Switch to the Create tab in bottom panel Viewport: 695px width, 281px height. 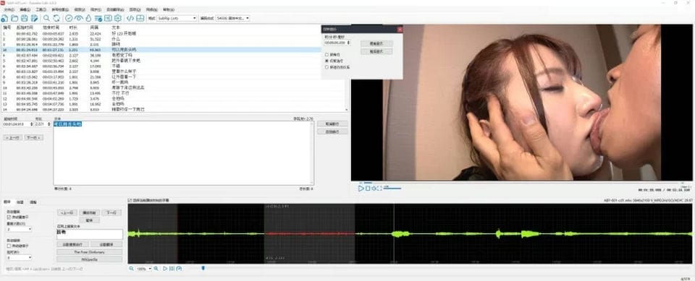pyautogui.click(x=20, y=202)
